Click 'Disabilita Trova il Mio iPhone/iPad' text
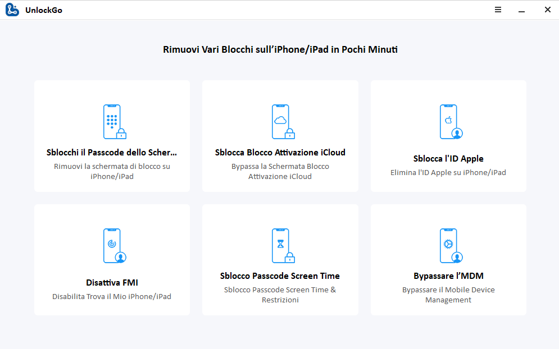The width and height of the screenshot is (559, 349). click(112, 296)
